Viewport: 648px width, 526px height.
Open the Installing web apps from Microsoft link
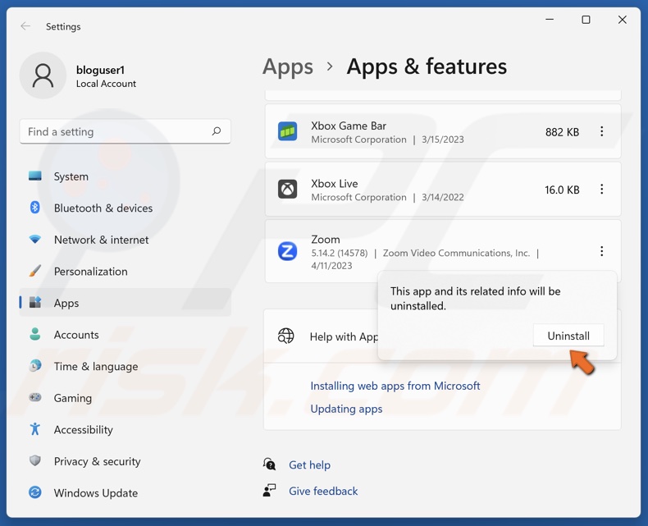click(x=395, y=386)
